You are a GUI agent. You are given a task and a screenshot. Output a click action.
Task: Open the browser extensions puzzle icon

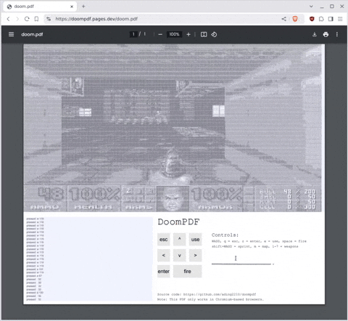[321, 19]
